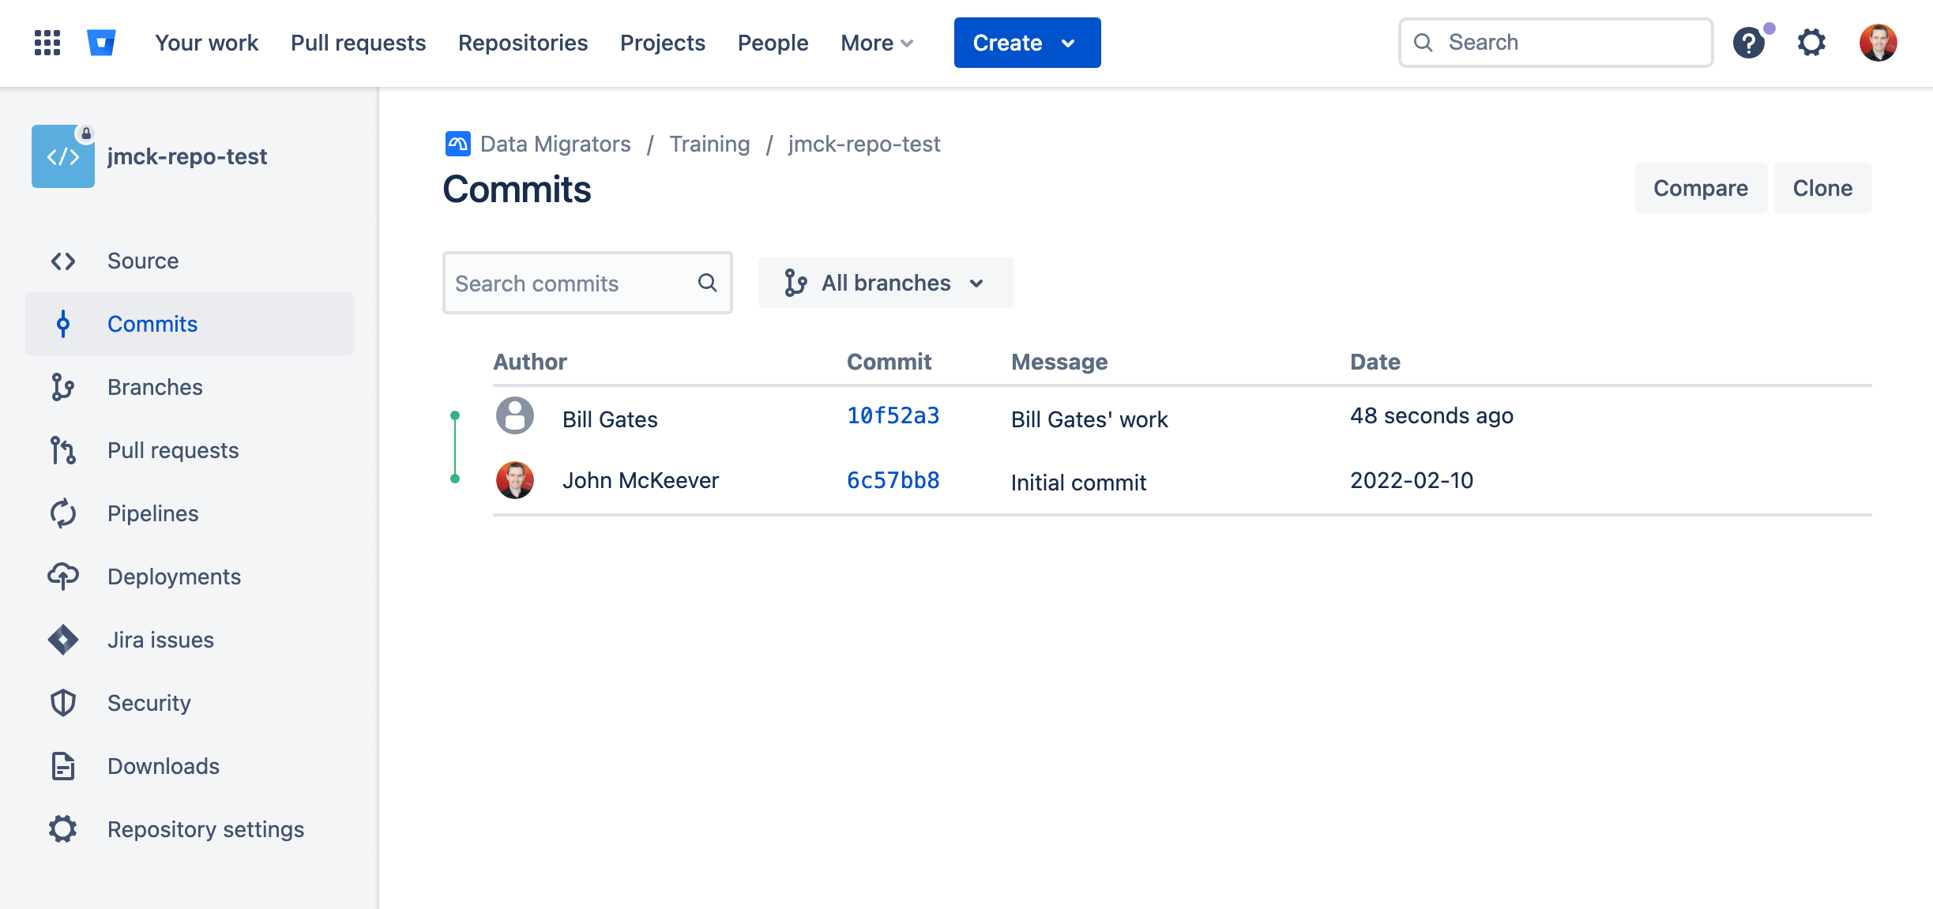This screenshot has height=909, width=1933.
Task: Go to Repositories in top navigation
Action: (523, 43)
